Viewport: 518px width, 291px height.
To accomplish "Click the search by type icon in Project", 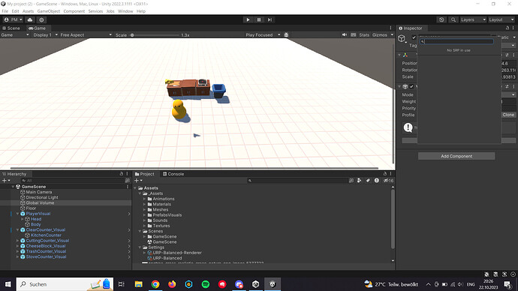I will coord(359,181).
